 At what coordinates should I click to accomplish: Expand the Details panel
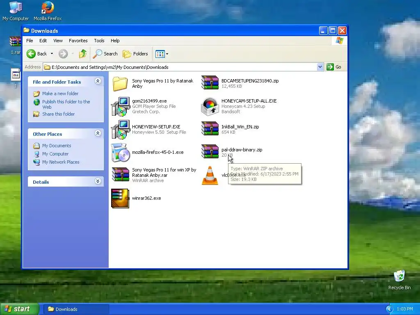point(98,181)
